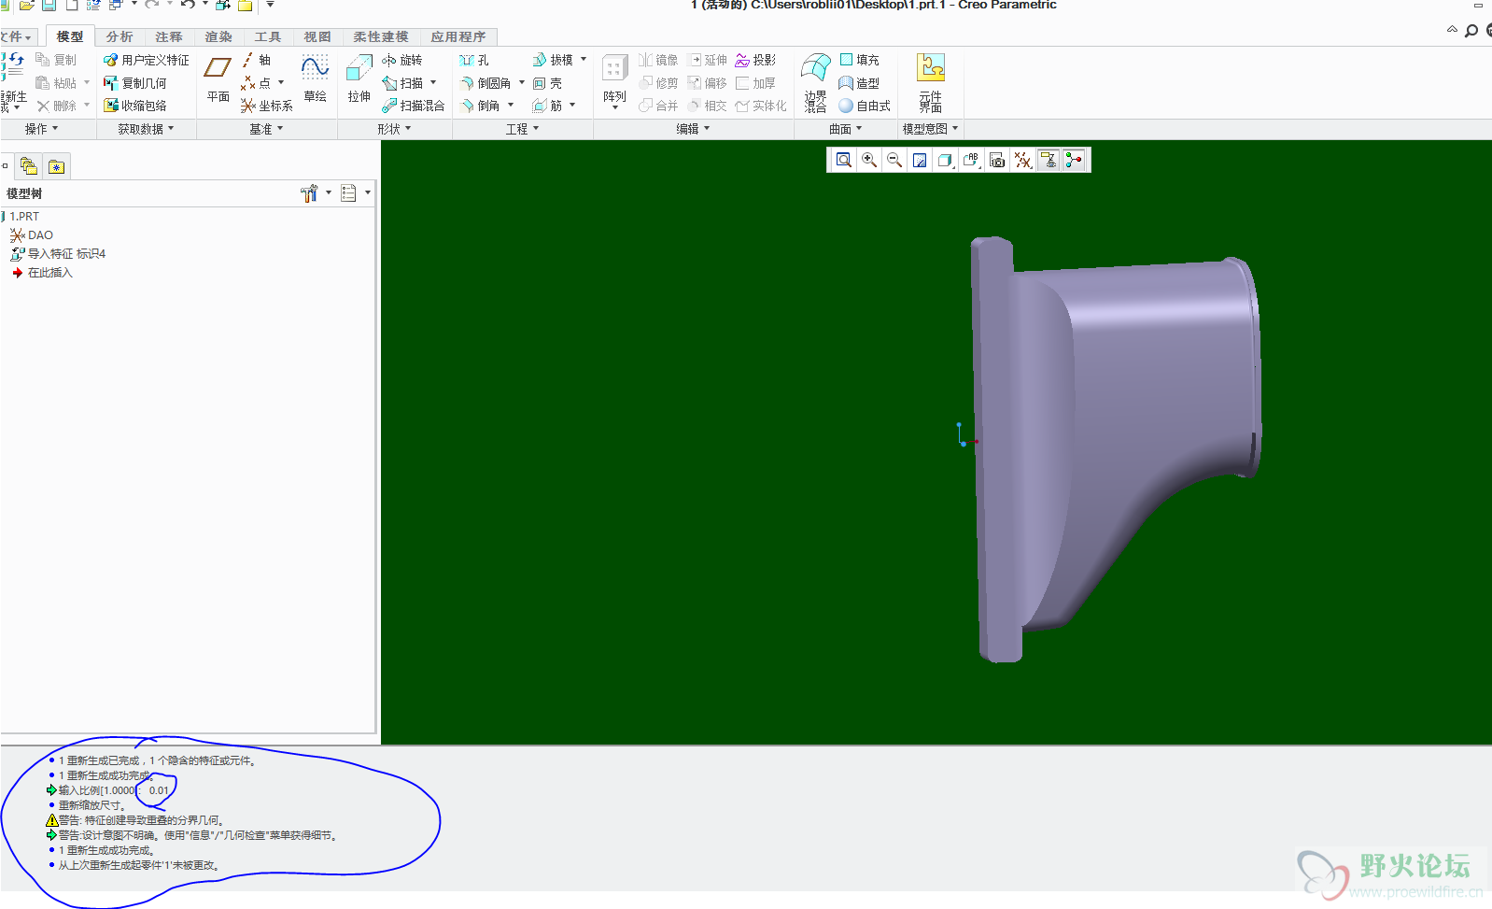The height and width of the screenshot is (909, 1492).
Task: Open saved view orientations camera icon
Action: point(997,160)
